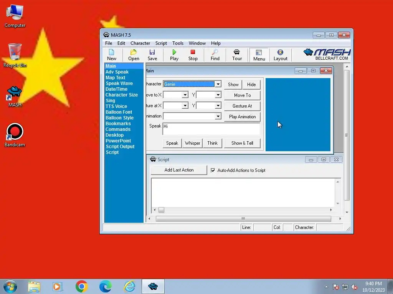Screen dimensions: 393x294
Task: Open the Tools menu
Action: pos(178,43)
